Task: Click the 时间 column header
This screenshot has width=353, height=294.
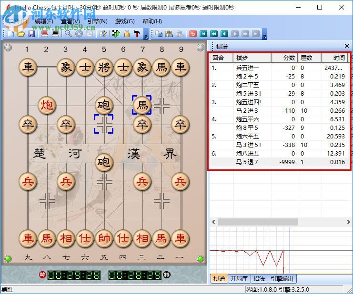Action: pos(335,58)
